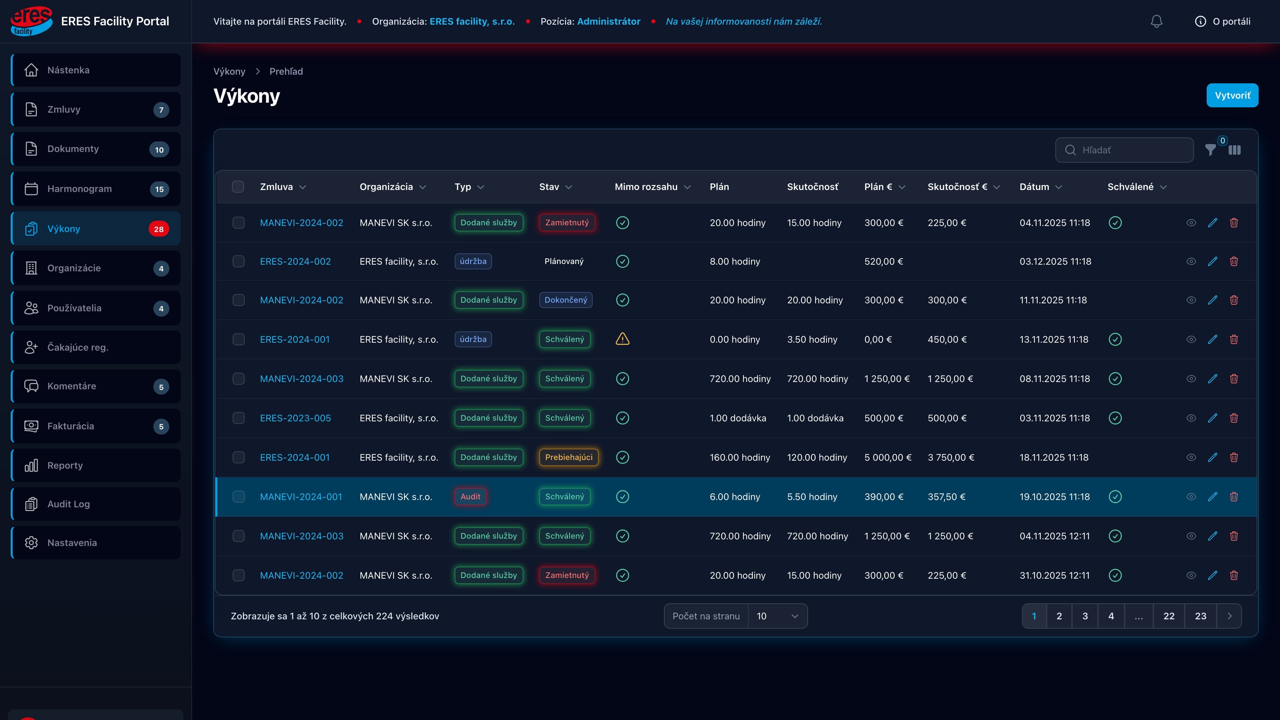
Task: Click the warning triangle in ERES-2024-001 row
Action: tap(623, 339)
